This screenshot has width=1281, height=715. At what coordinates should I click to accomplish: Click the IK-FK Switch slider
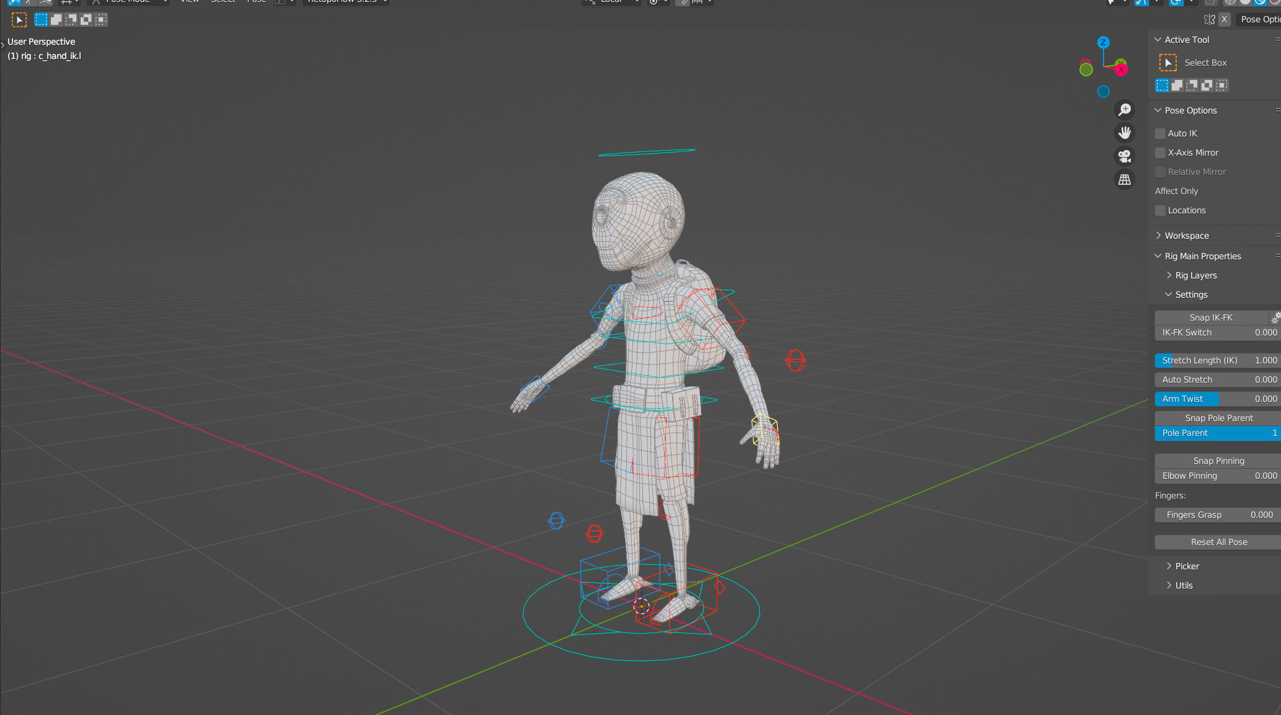point(1218,332)
